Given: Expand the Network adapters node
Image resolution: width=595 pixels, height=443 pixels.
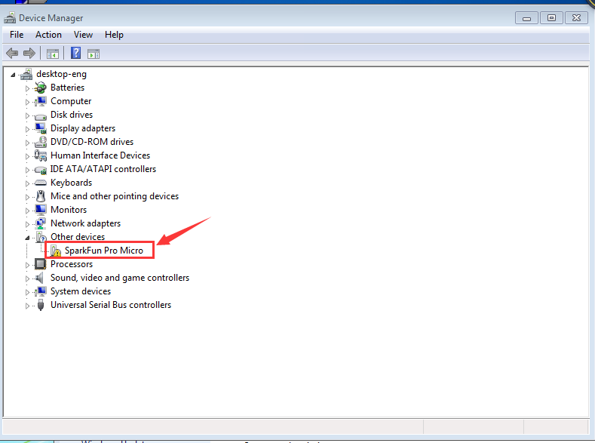Looking at the screenshot, I should point(27,224).
